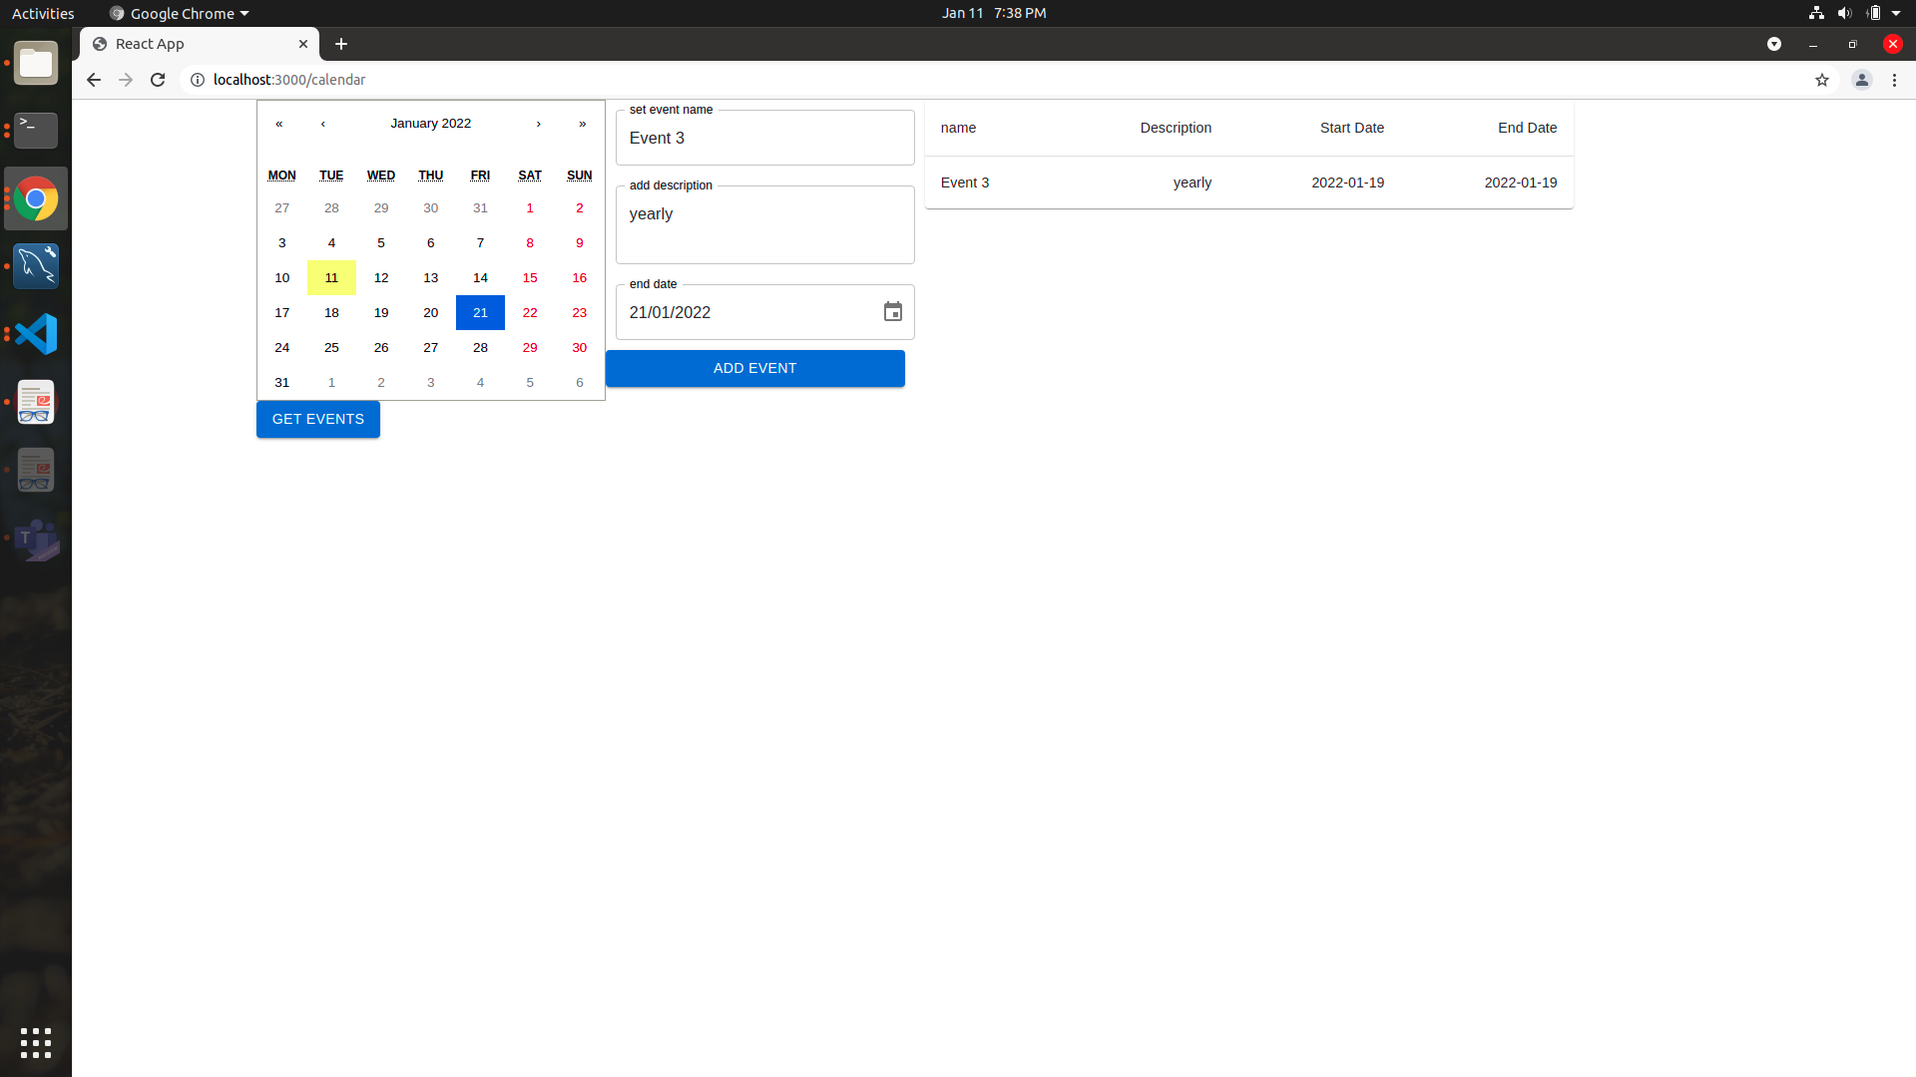Click the GET EVENTS button
The image size is (1916, 1077).
pos(317,419)
